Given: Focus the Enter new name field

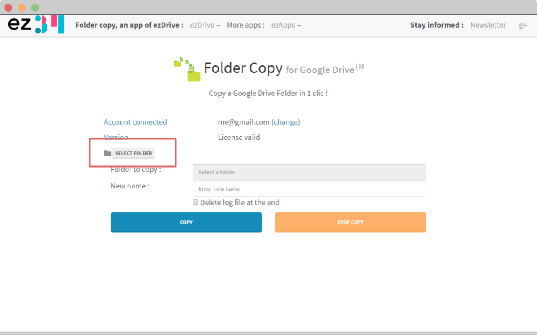Looking at the screenshot, I should (309, 188).
